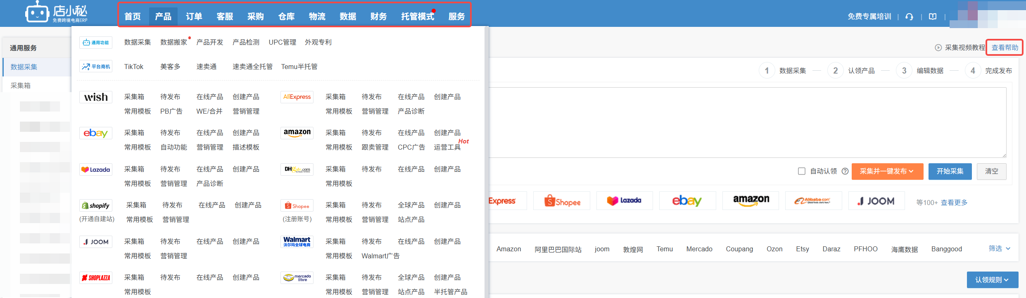Click the AliExpress logo in product menu
1026x298 pixels.
pyautogui.click(x=297, y=97)
